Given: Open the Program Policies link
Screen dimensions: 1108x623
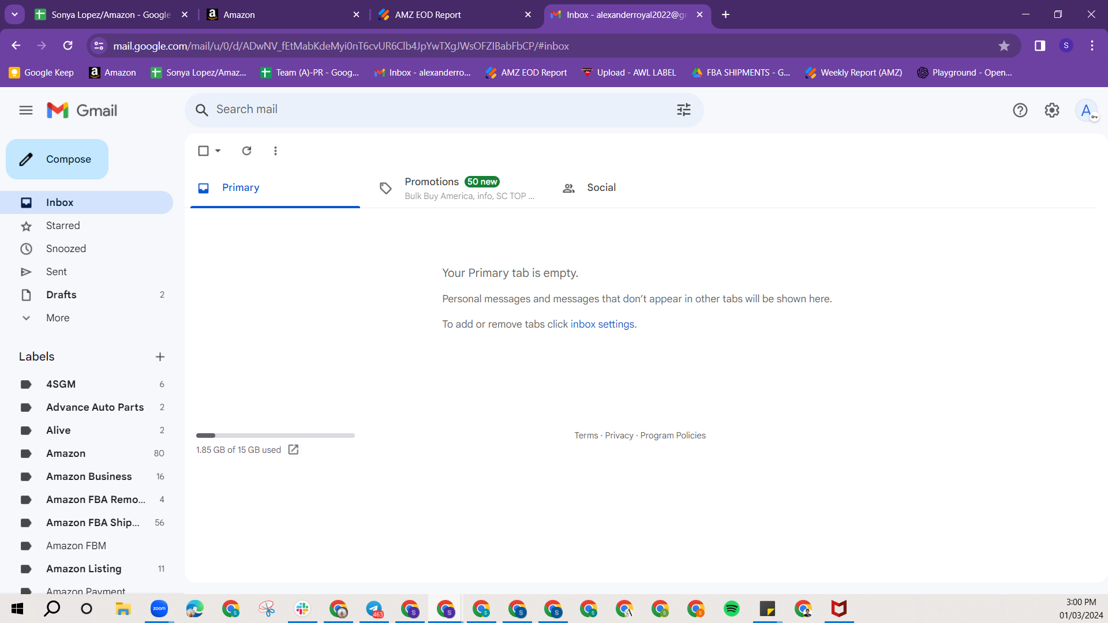Looking at the screenshot, I should pos(673,436).
